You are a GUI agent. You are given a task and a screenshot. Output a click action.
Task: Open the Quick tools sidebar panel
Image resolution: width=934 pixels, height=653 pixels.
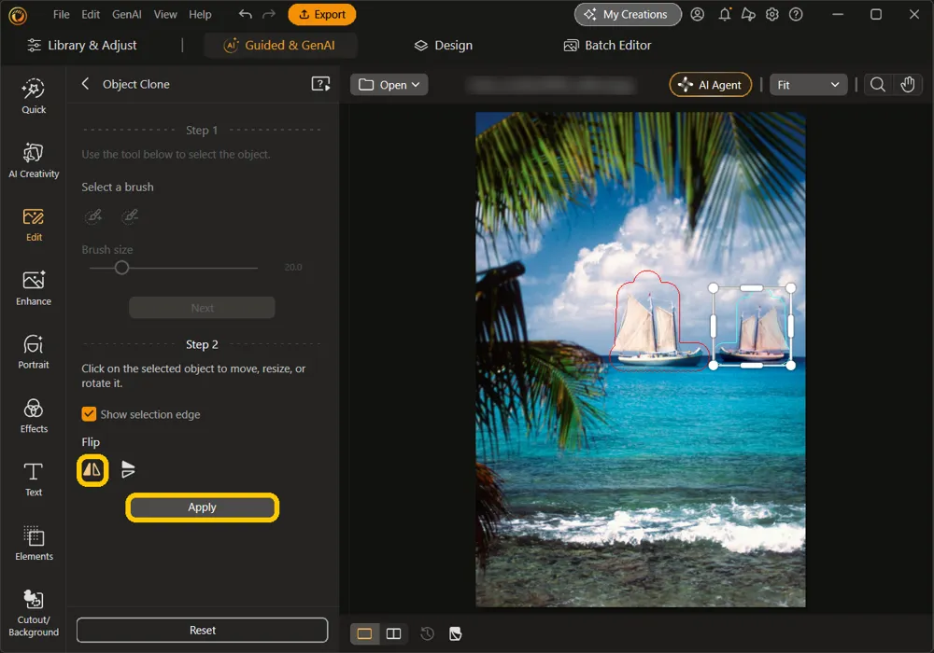pyautogui.click(x=34, y=96)
